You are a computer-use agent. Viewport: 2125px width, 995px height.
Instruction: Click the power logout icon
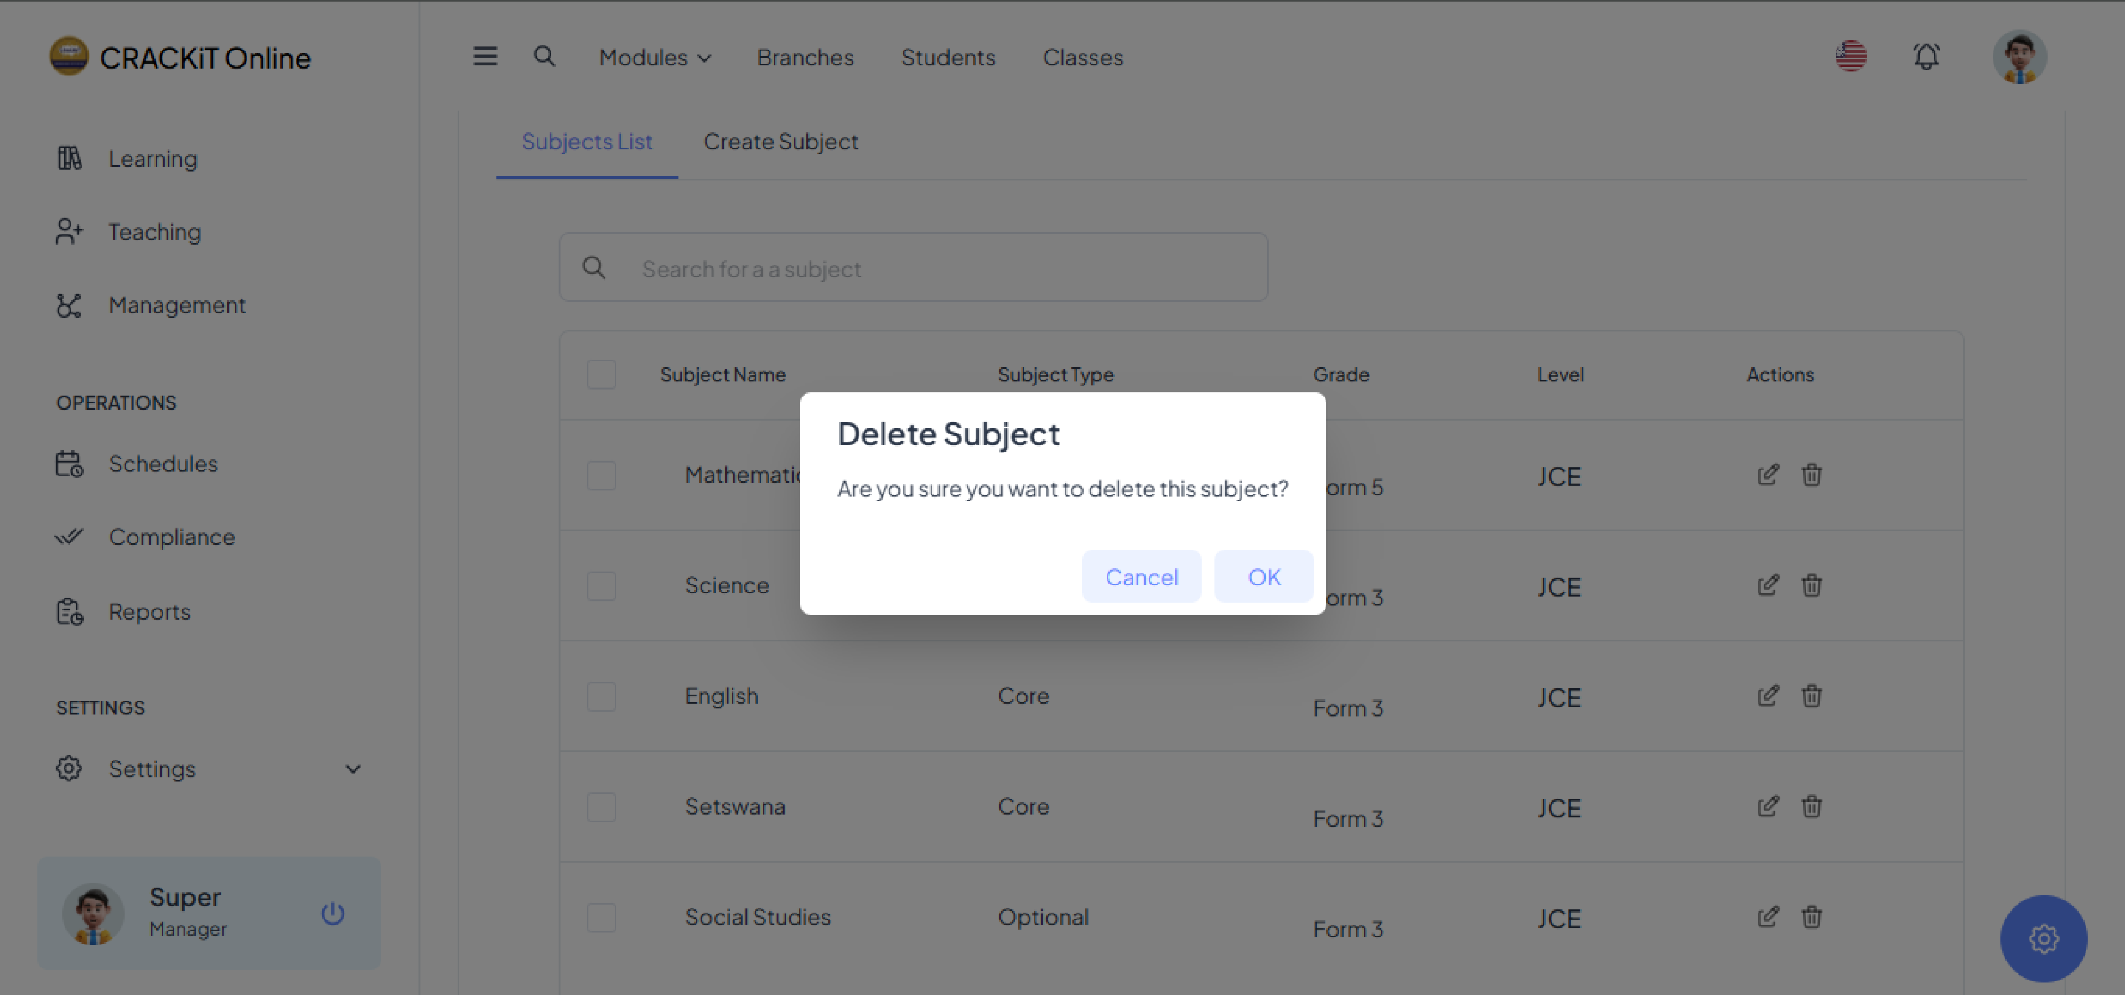[x=333, y=913]
